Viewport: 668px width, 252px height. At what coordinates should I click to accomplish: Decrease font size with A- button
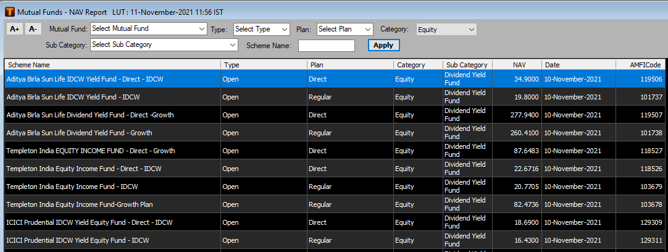(x=33, y=29)
